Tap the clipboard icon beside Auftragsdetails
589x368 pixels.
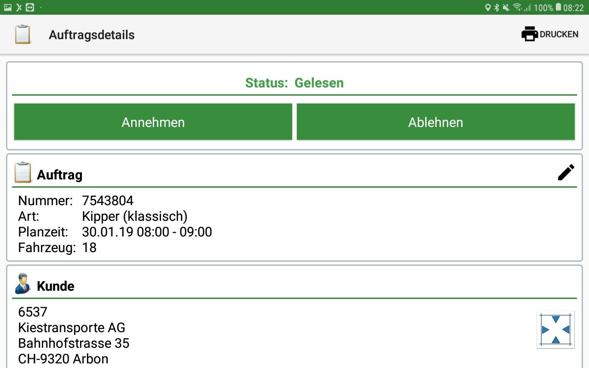tap(23, 34)
